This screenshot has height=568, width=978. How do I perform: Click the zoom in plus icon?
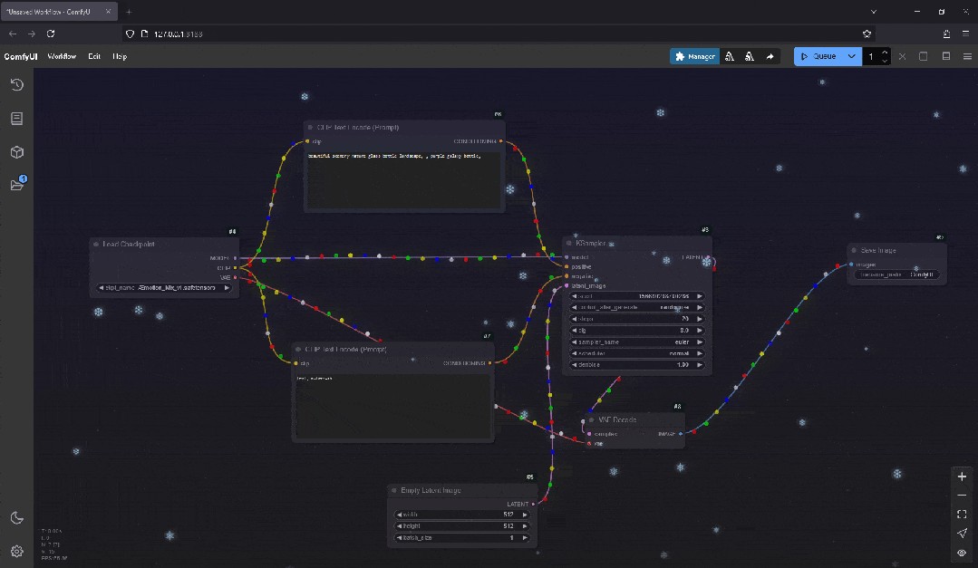(x=962, y=477)
